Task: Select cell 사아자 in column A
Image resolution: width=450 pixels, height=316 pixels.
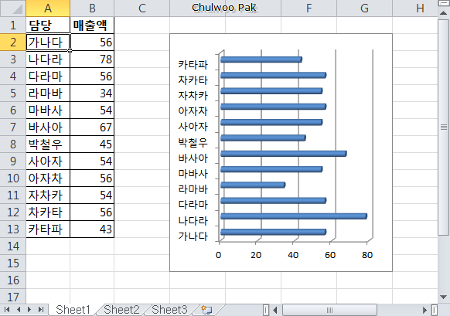Action: click(48, 161)
